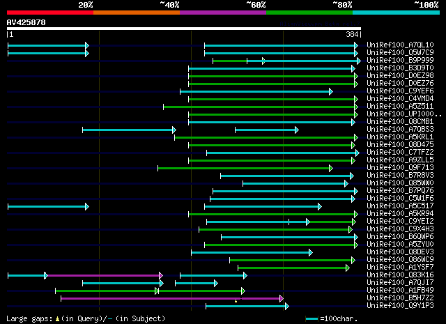Open the UniRef100_Q5W7C9 hit label
Screen dimensions: 446x324
pos(400,52)
